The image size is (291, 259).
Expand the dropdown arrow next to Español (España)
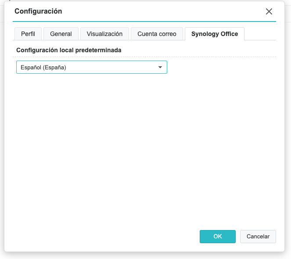[x=160, y=67]
